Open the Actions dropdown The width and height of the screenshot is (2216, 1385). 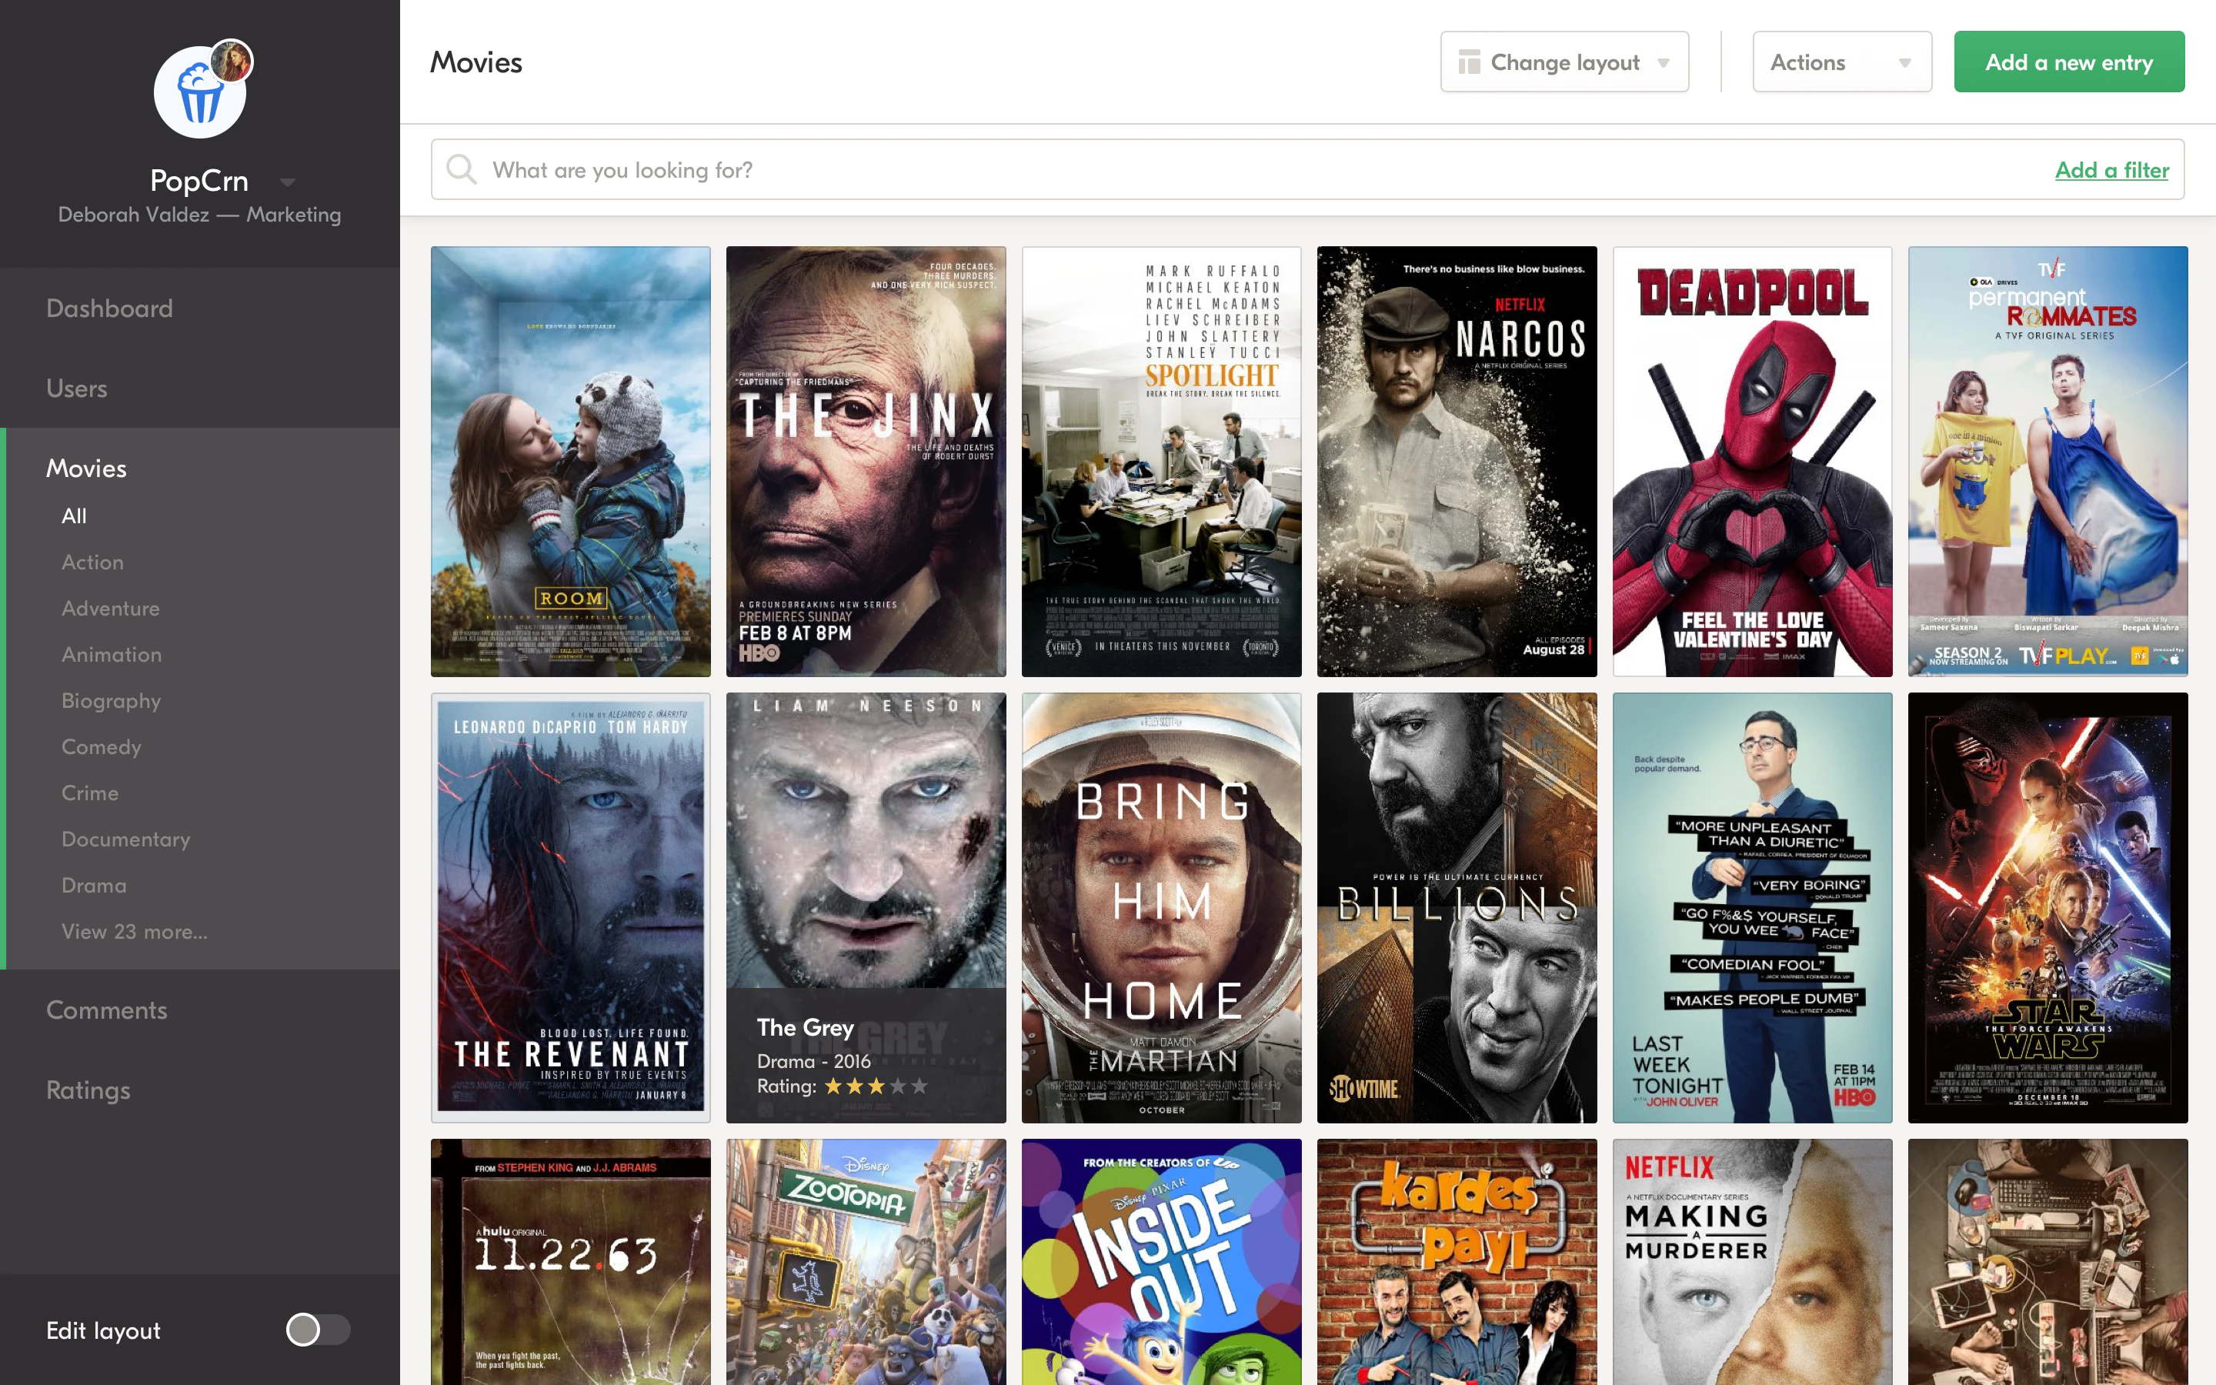pos(1841,62)
